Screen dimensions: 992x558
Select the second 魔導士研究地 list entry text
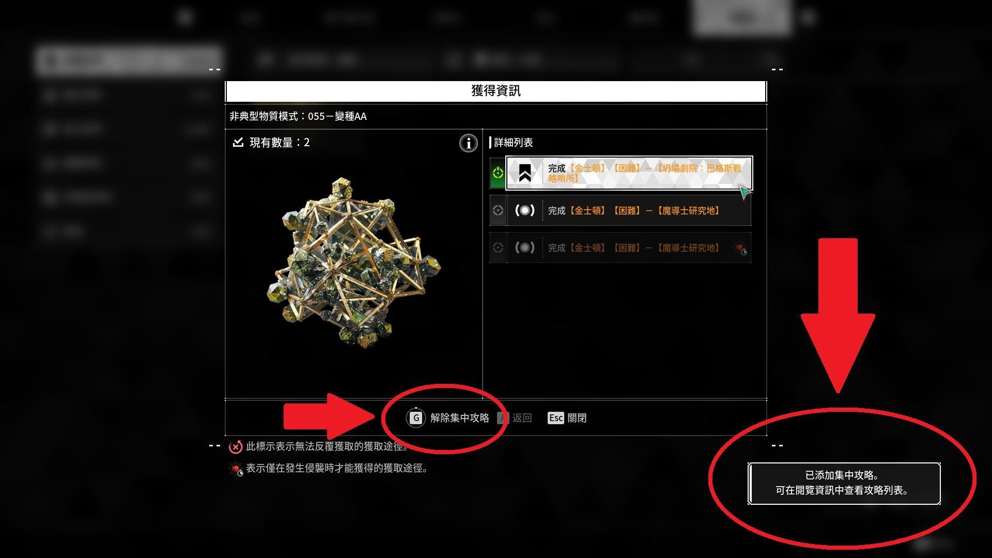point(634,210)
